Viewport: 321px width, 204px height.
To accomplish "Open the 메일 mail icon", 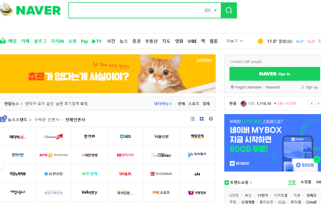I will 3,41.
